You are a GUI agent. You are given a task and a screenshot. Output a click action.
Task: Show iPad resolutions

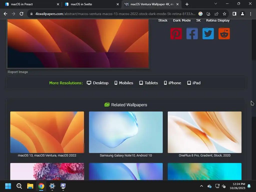tap(194, 83)
